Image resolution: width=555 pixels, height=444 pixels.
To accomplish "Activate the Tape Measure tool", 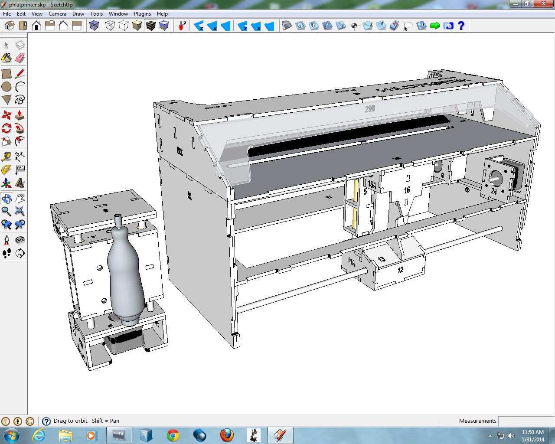I will 7,156.
